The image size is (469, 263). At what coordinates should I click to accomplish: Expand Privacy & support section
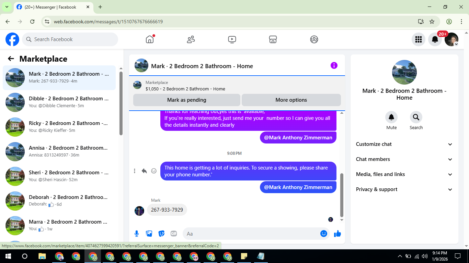coord(404,189)
